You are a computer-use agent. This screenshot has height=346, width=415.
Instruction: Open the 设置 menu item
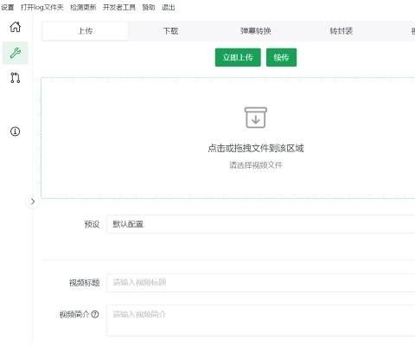coord(8,7)
